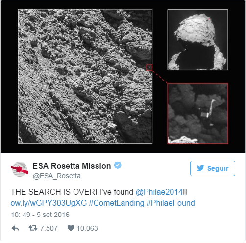246x243 pixels.
Task: Open the @ESA_Rosetta handle link
Action: click(57, 176)
